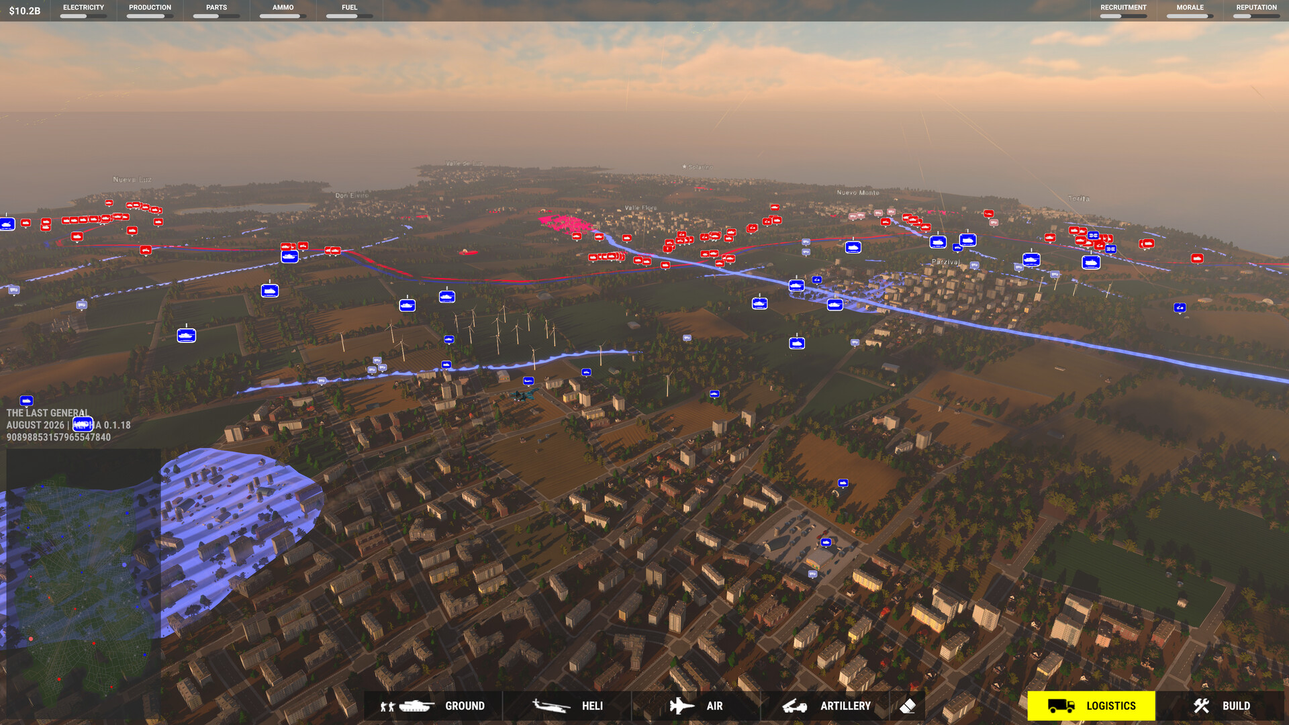Click the Valle Flora town label
Viewport: 1289px width, 725px height.
[x=640, y=208]
